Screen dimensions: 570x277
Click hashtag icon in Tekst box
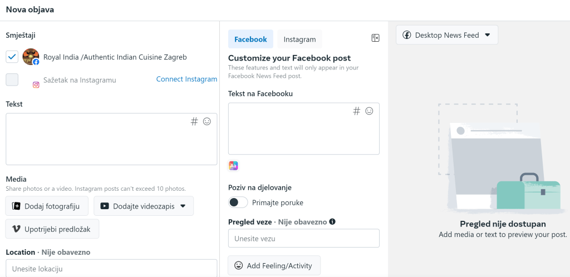pos(194,121)
